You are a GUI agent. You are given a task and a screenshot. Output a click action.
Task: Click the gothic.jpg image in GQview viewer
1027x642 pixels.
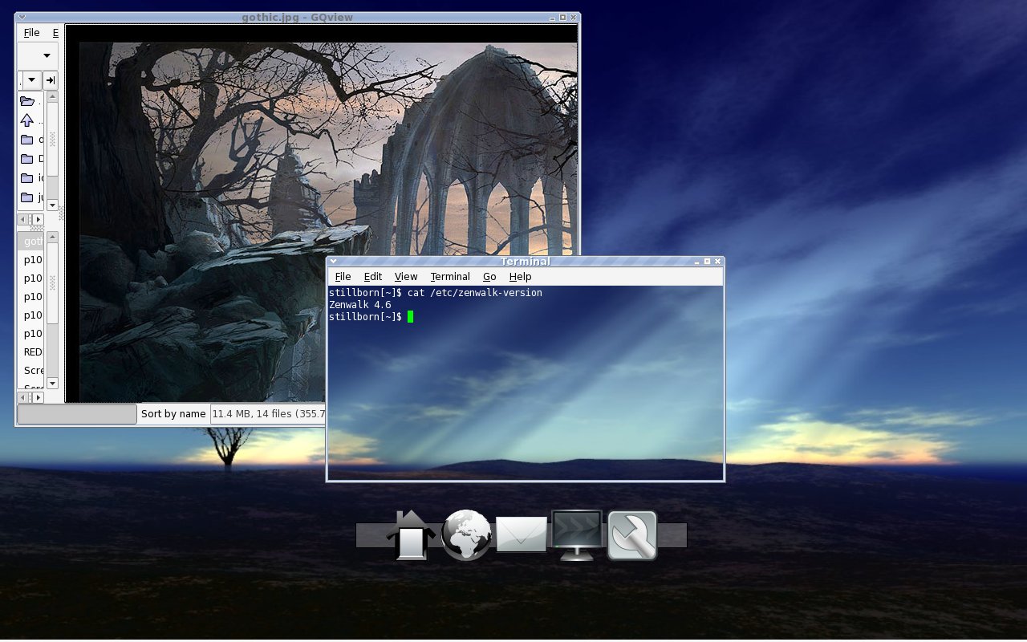(328, 222)
